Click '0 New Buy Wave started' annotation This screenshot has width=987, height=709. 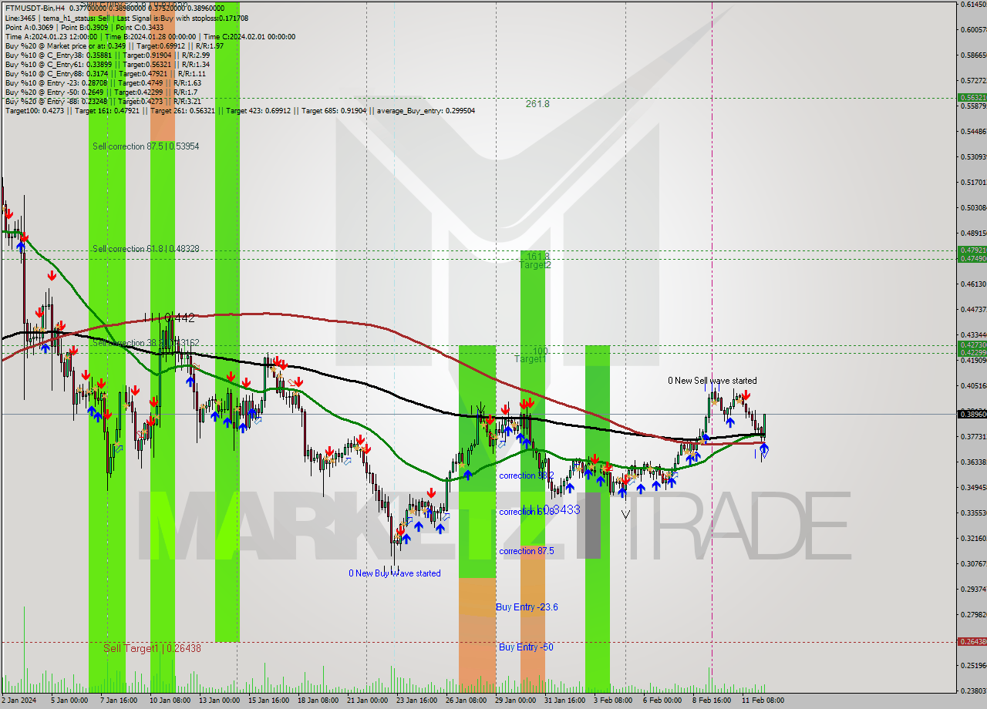click(x=395, y=573)
